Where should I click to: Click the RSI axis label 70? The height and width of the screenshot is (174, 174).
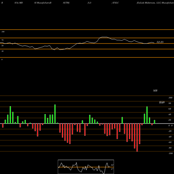[2, 40]
